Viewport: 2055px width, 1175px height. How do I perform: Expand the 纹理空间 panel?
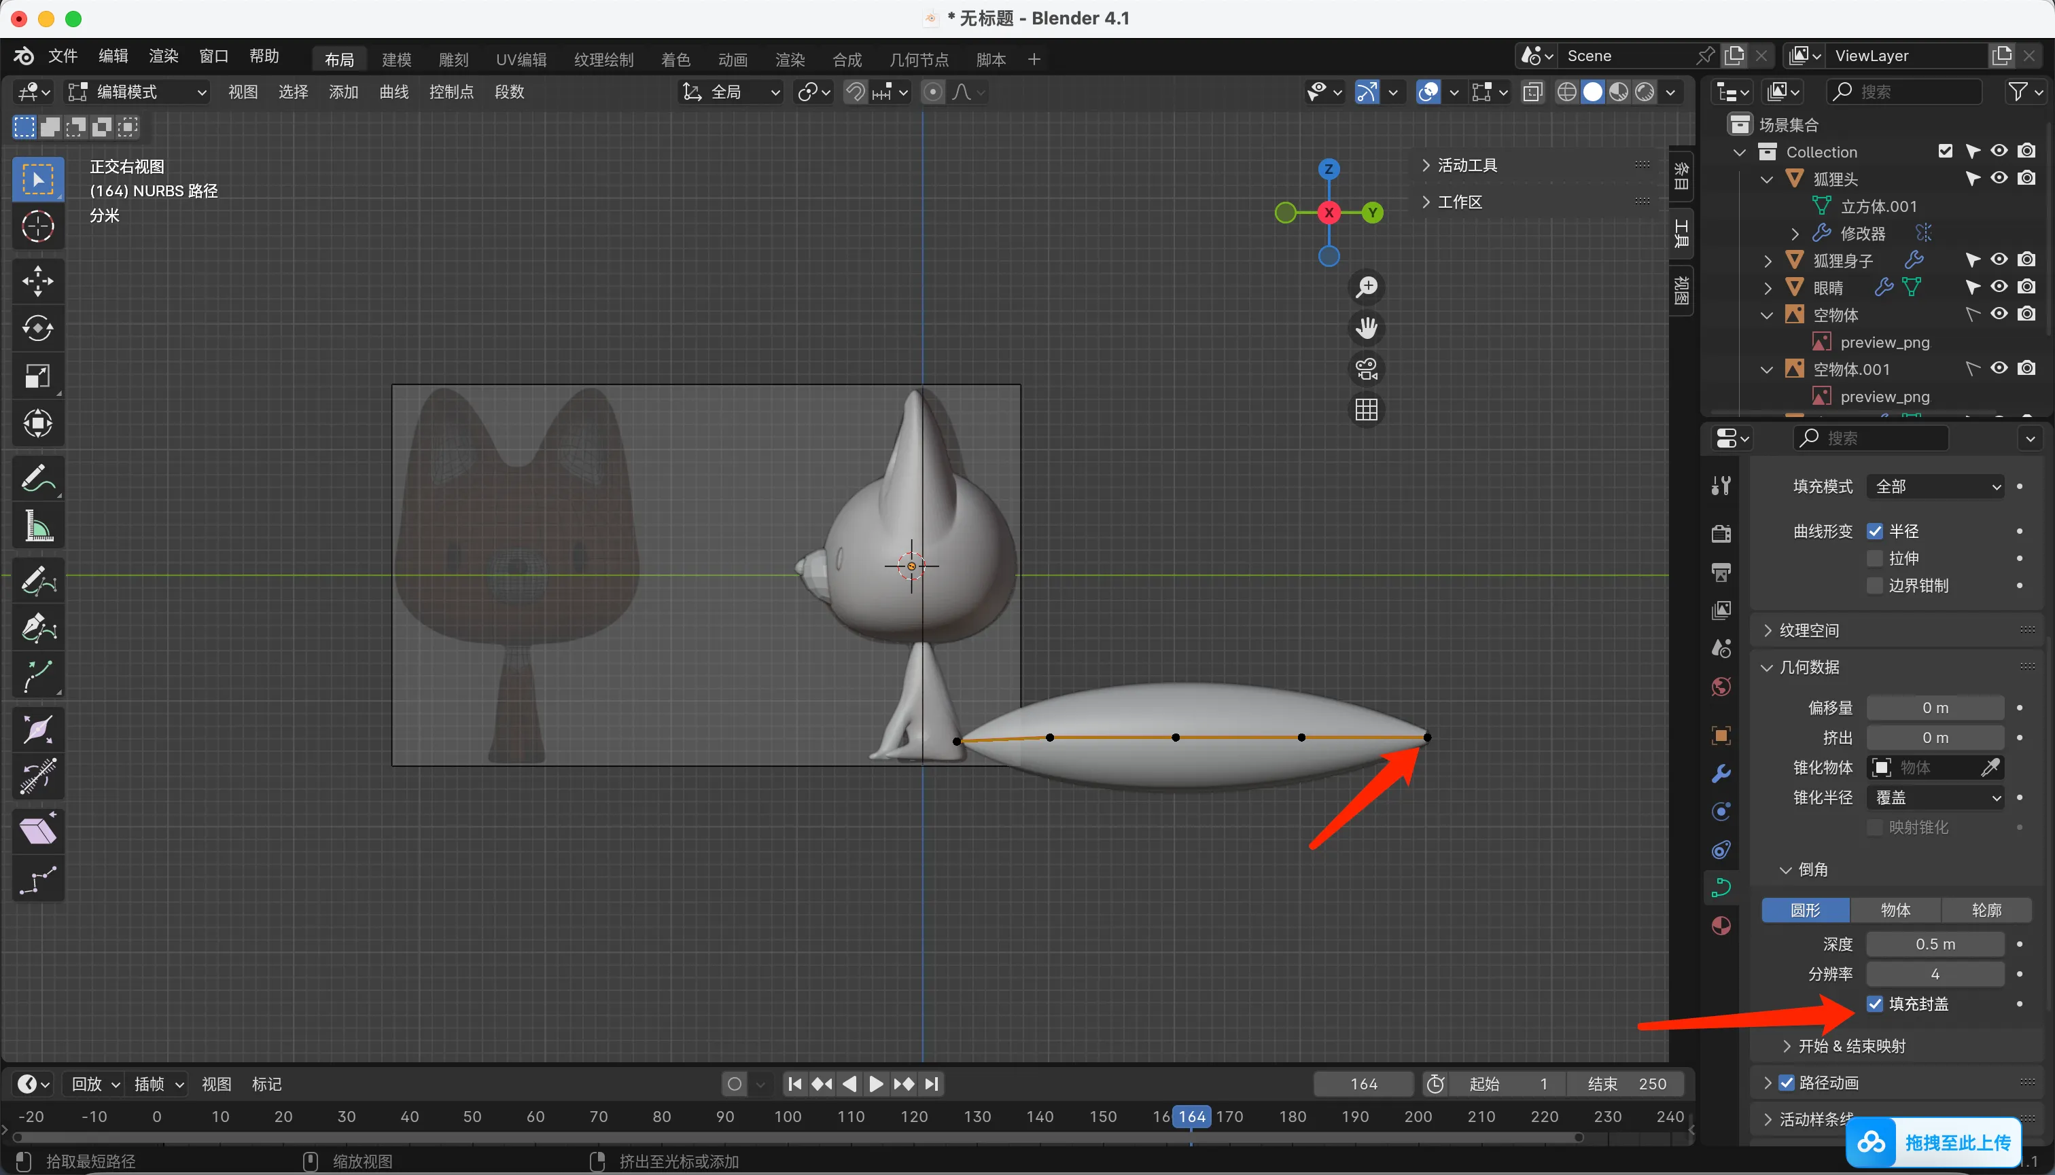coord(1809,630)
